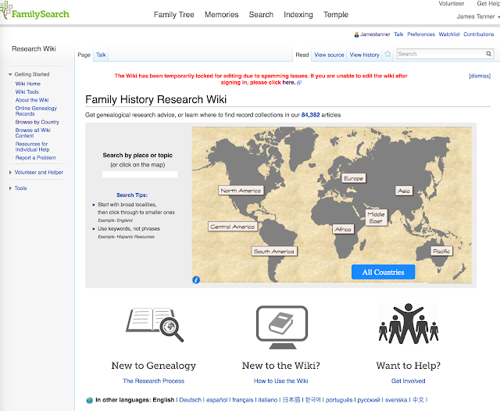
Task: Open the View history tab
Action: [x=364, y=55]
